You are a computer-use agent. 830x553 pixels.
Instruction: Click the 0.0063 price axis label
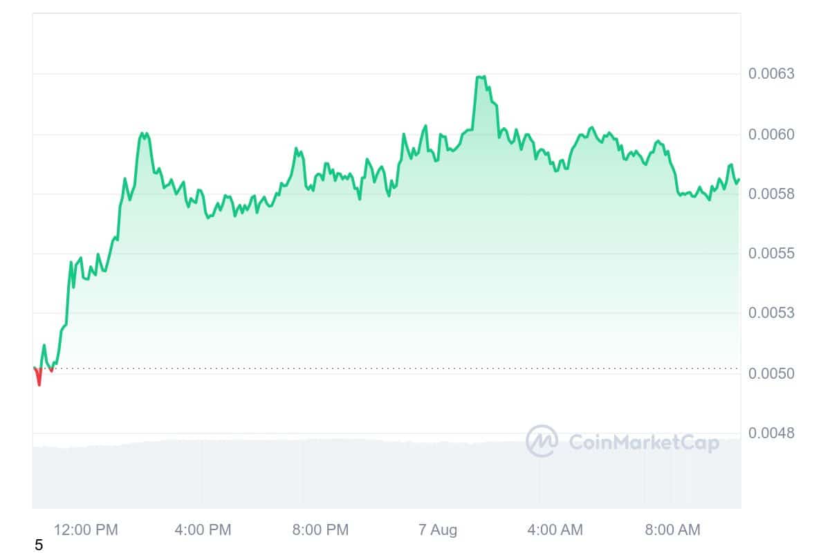click(771, 74)
